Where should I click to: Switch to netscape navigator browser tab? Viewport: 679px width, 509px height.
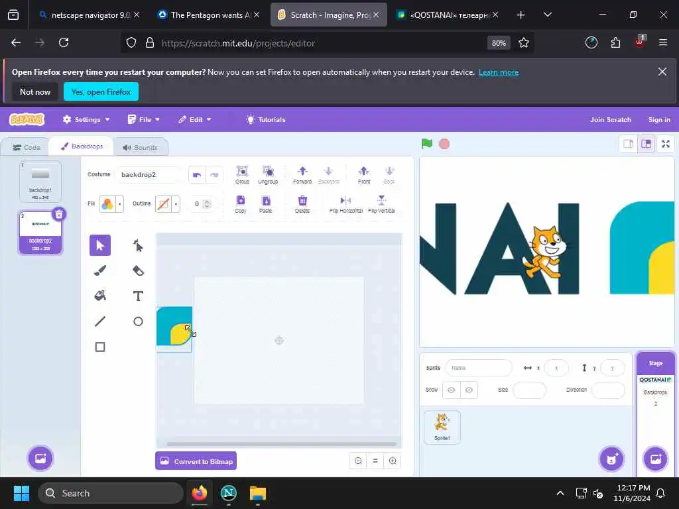[x=89, y=15]
